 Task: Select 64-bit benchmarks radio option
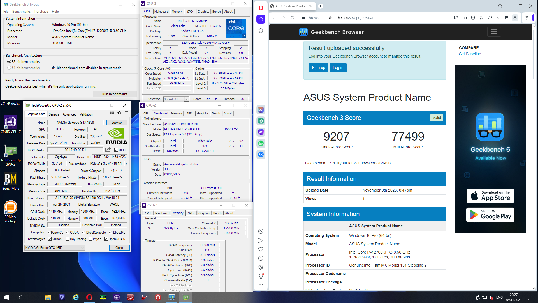(9, 68)
